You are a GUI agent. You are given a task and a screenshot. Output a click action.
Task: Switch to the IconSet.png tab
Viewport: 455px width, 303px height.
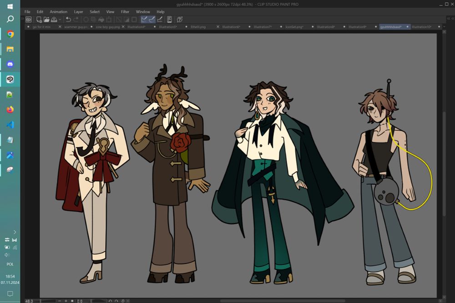pyautogui.click(x=294, y=27)
